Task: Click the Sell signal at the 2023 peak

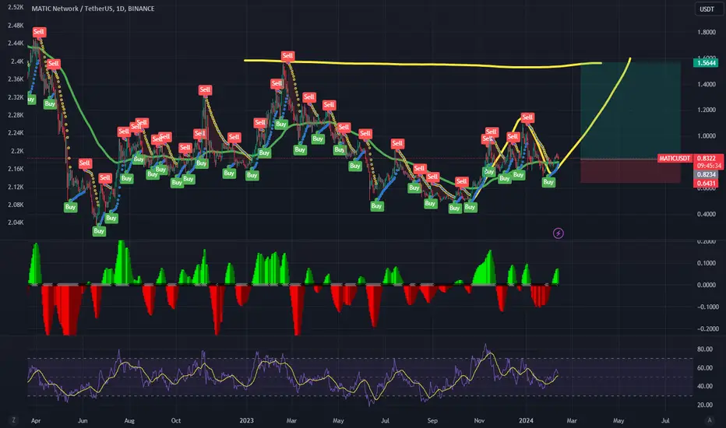Action: point(287,56)
